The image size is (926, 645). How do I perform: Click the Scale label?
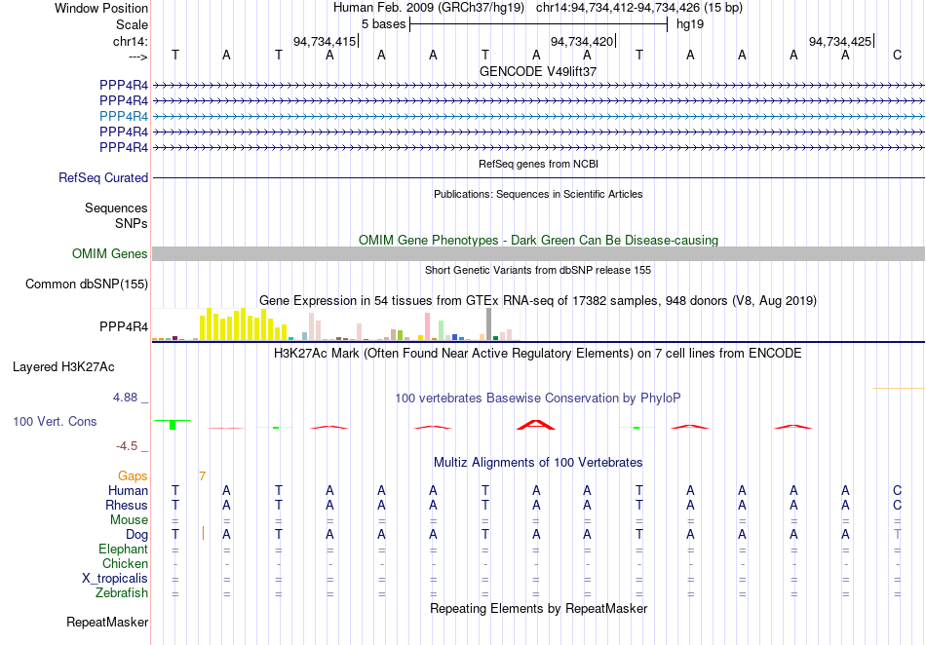[132, 24]
